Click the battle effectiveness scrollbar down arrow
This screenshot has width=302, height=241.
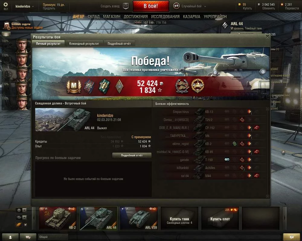pyautogui.click(x=267, y=196)
